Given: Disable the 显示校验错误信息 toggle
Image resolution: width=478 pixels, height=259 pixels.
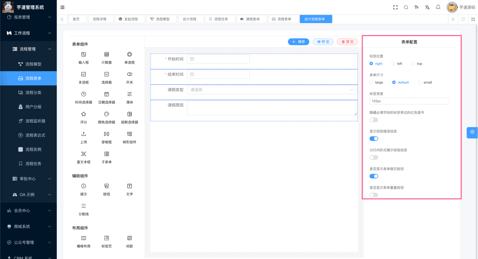Looking at the screenshot, I should [x=374, y=139].
